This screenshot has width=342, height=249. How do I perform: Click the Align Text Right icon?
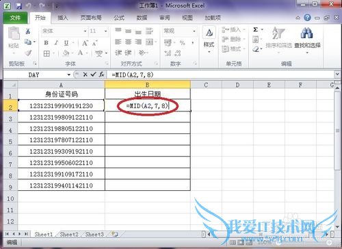138,42
